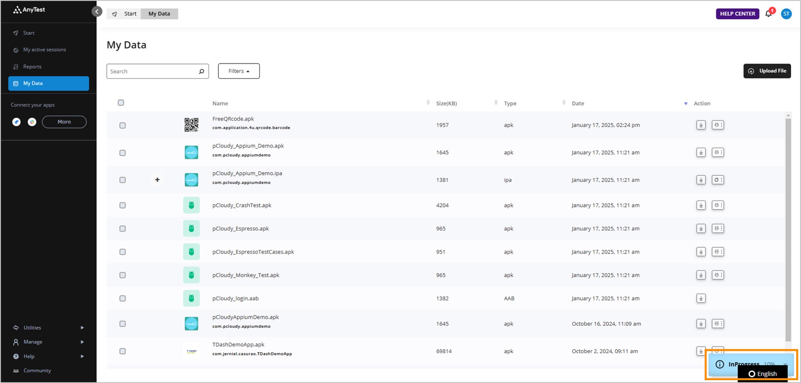Select the pCloudy_Espresso.apk checkbox
The width and height of the screenshot is (801, 383).
coord(123,229)
